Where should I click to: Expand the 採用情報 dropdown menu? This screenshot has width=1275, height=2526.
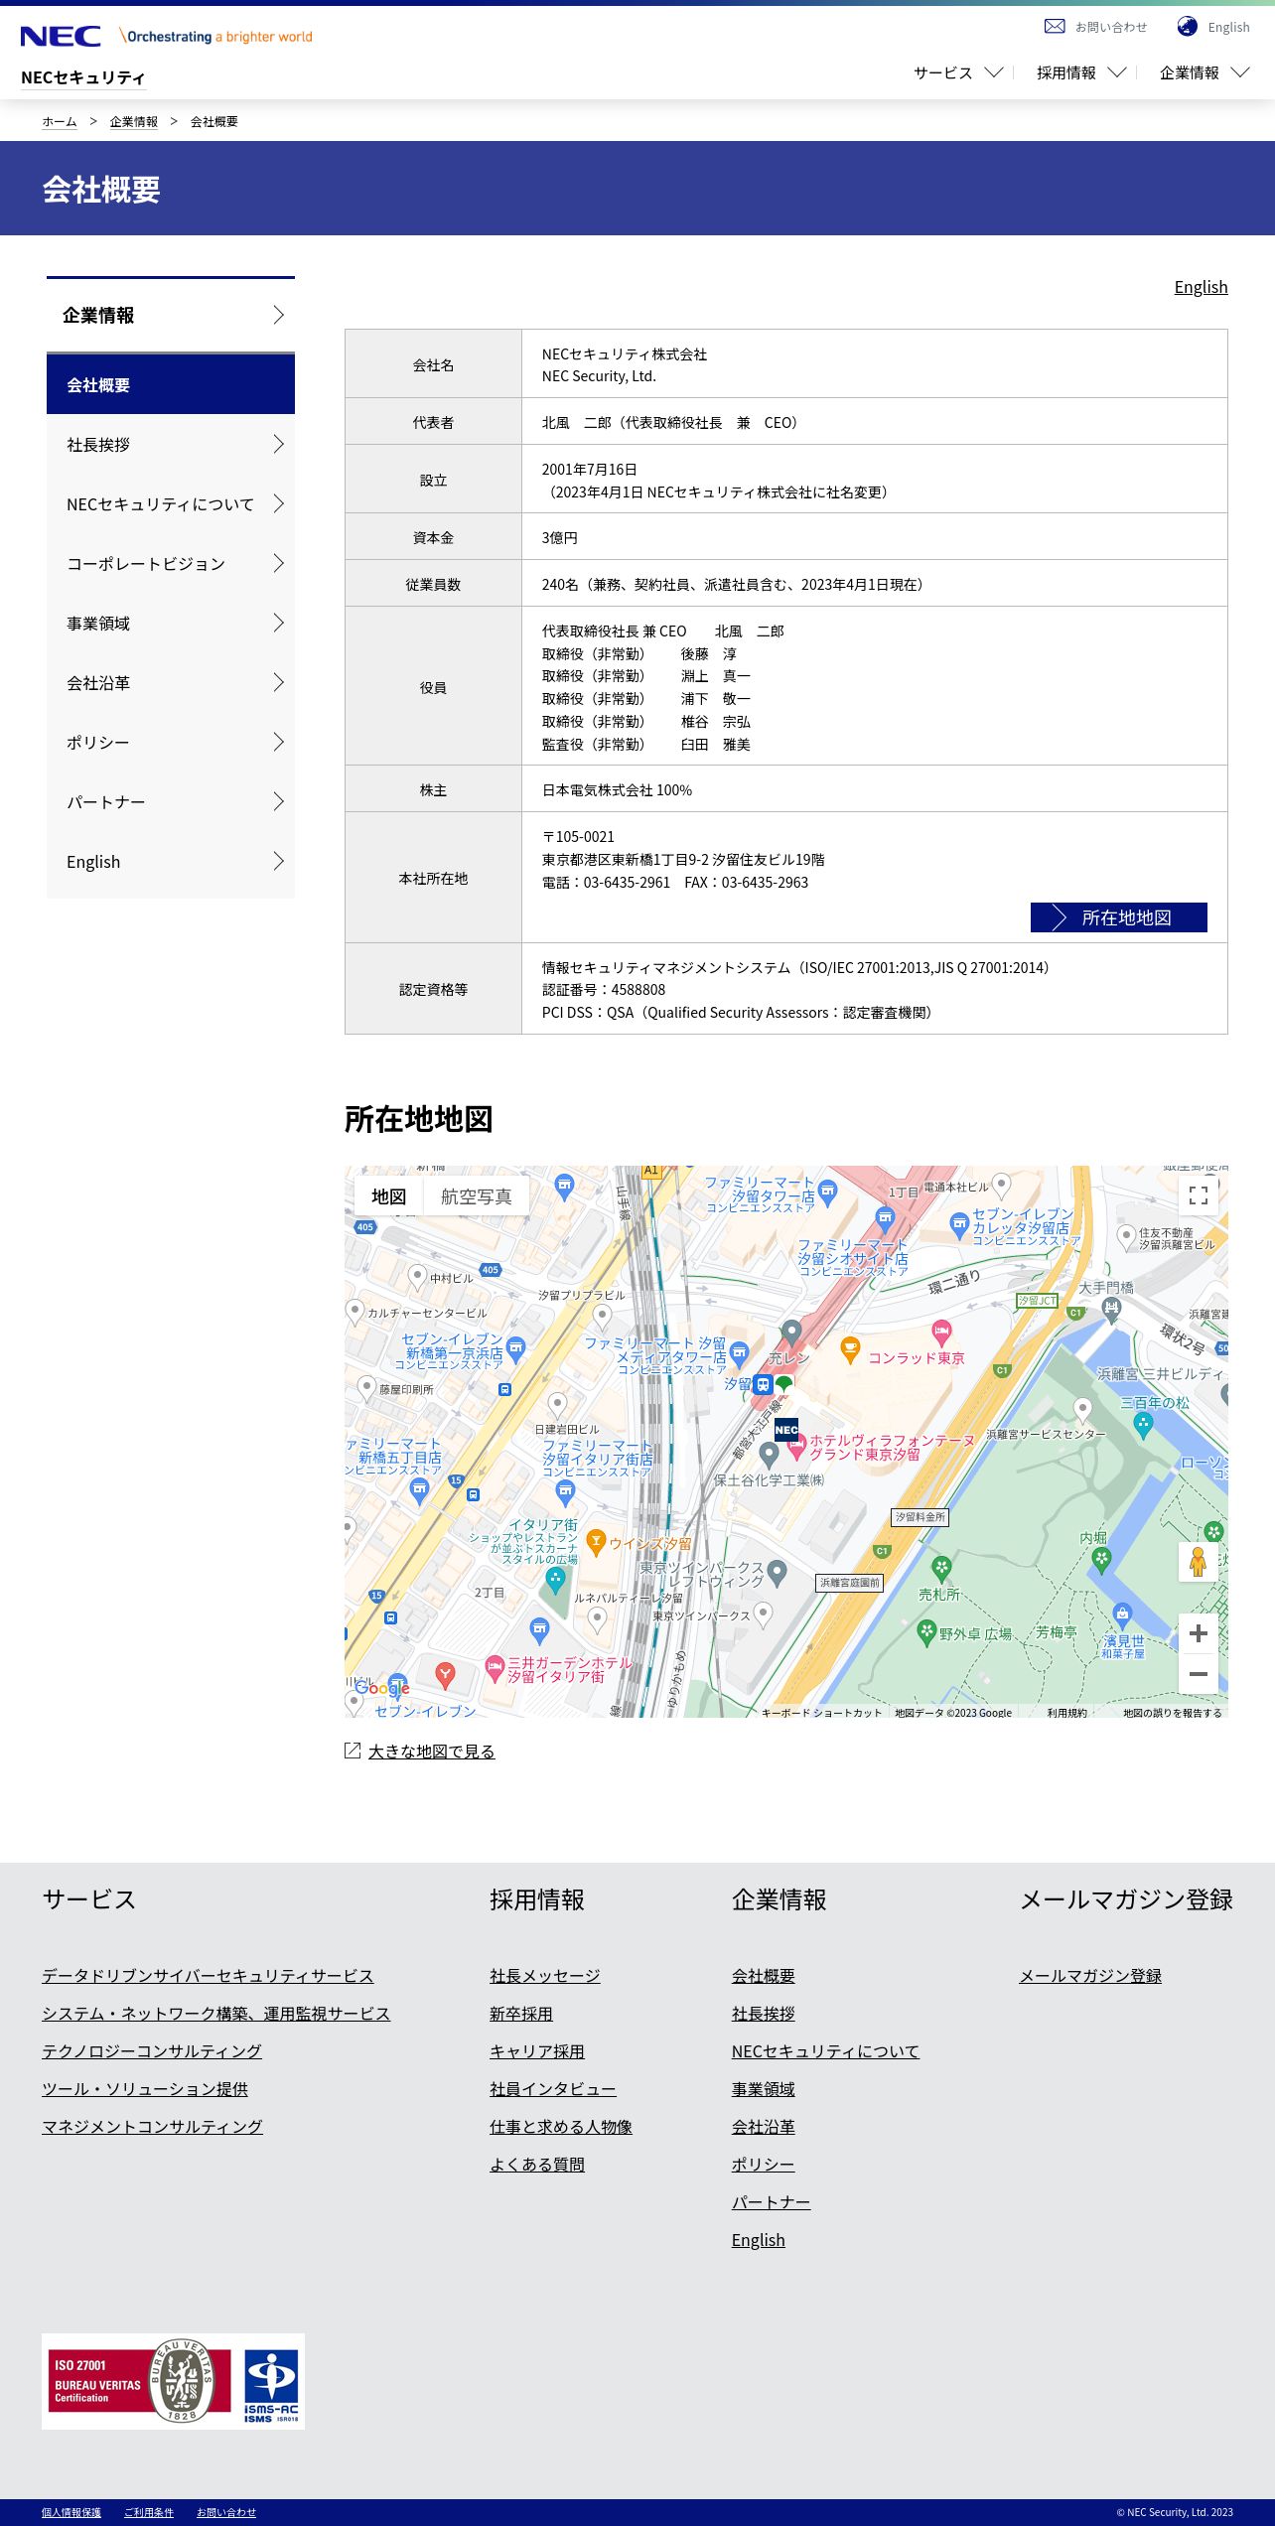tap(1081, 72)
